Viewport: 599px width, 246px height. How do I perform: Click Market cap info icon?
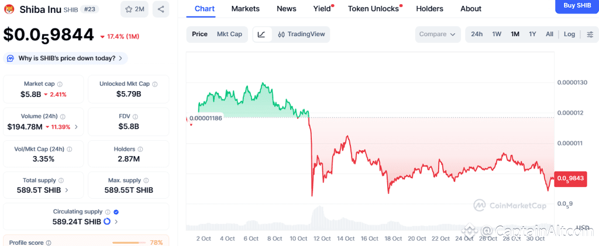(60, 84)
